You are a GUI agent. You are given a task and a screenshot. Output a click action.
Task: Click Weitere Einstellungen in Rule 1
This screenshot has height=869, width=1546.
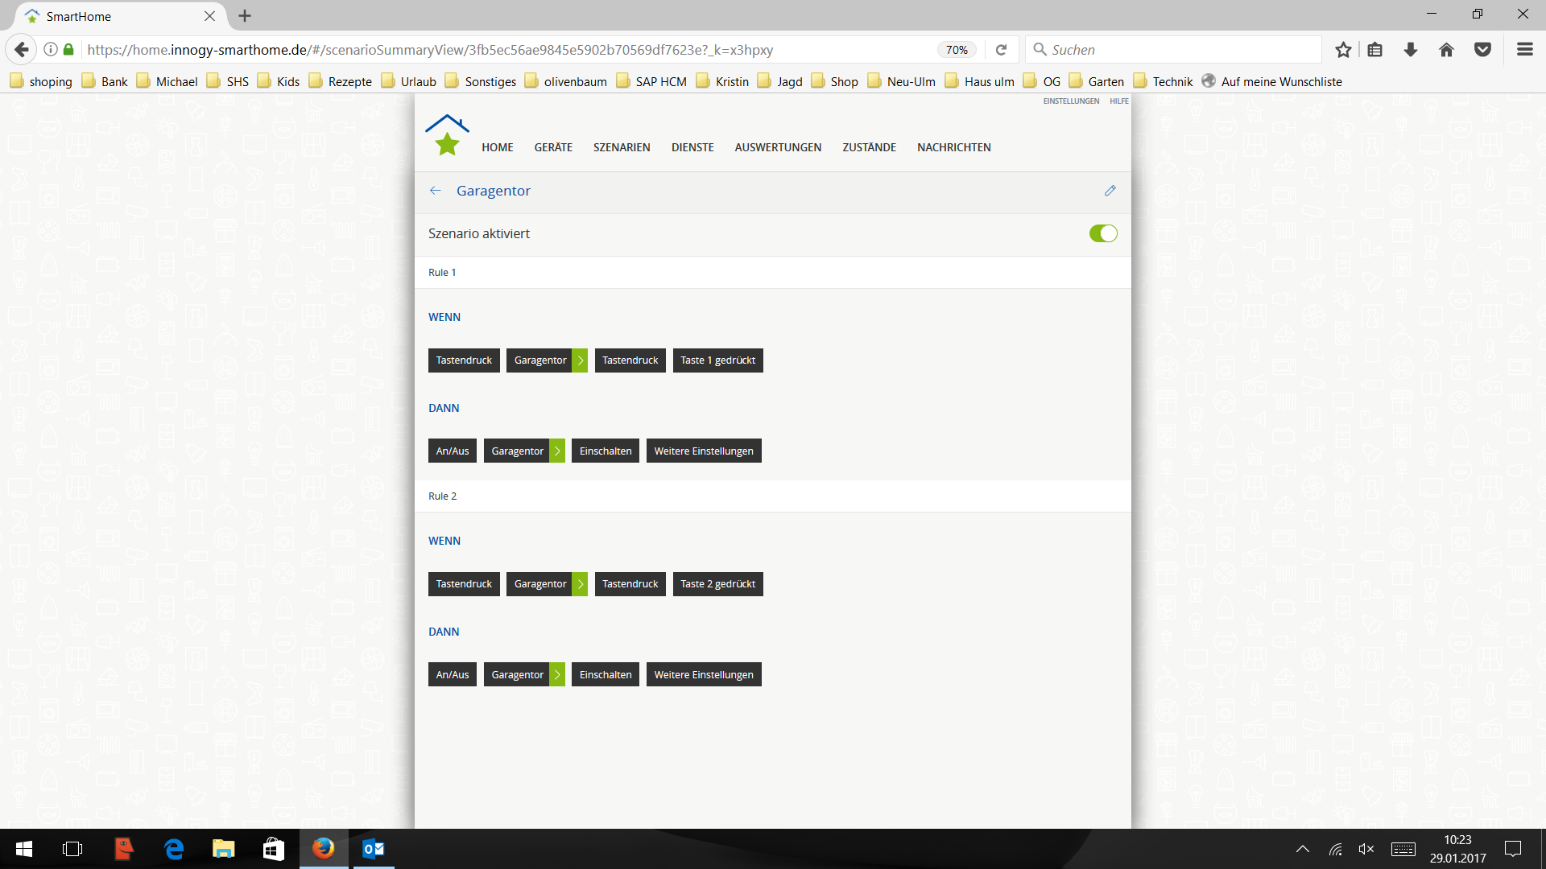click(x=703, y=451)
